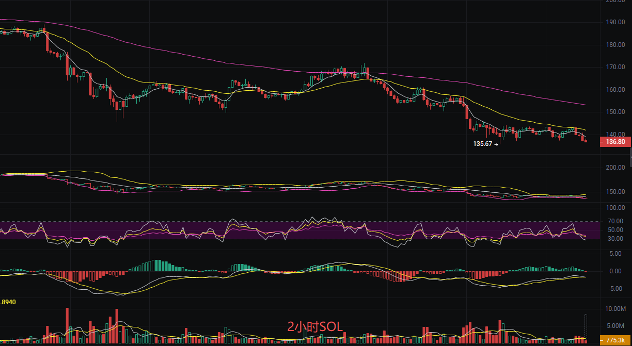Click the dashed outline bar in volume pane

[x=586, y=327]
